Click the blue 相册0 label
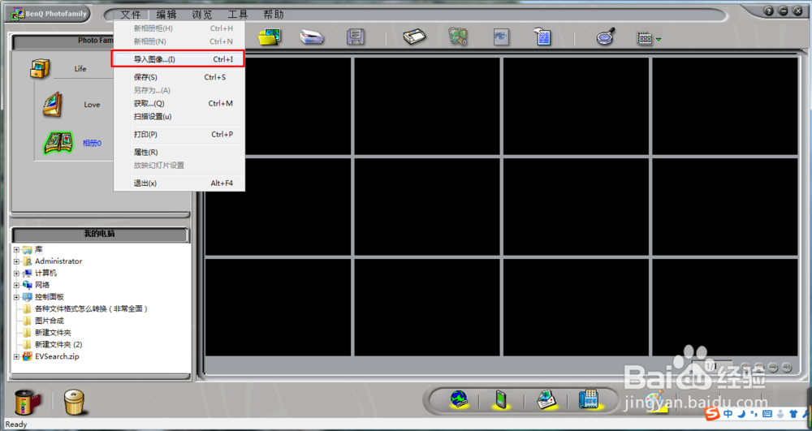Screen dimensions: 812x431 tap(92, 144)
